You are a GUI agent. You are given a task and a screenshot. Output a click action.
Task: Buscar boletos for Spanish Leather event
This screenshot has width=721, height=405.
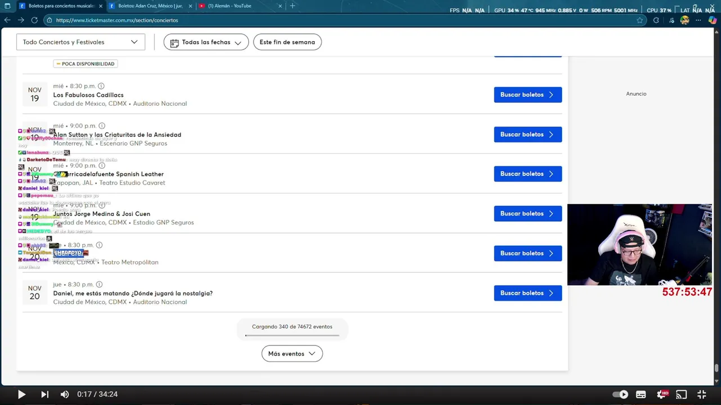click(x=528, y=174)
